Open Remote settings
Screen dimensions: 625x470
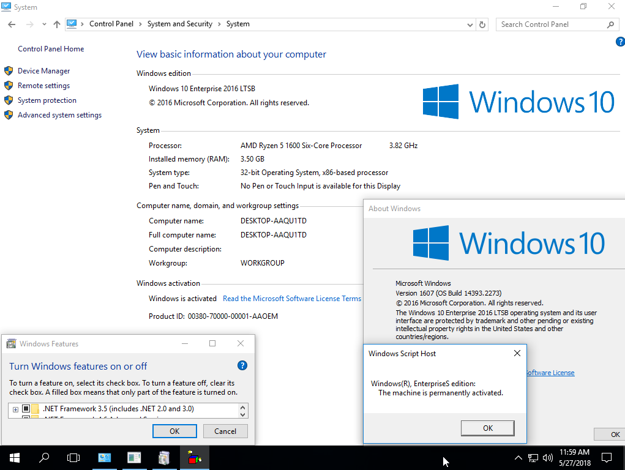coord(44,86)
